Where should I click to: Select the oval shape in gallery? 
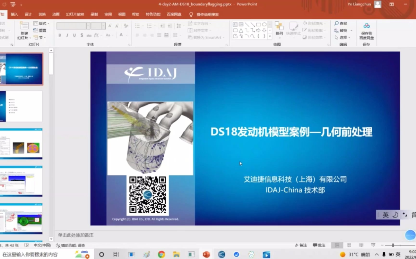pos(264,25)
